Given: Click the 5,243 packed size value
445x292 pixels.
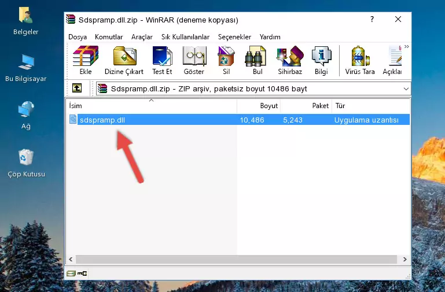Looking at the screenshot, I should coord(293,120).
